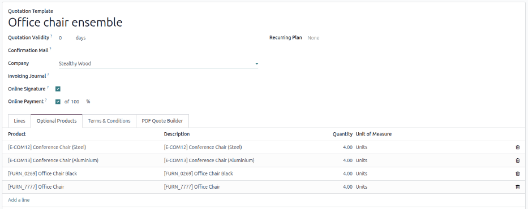This screenshot has width=528, height=209.
Task: Delete the Conference Chair (Steel) line
Action: pyautogui.click(x=517, y=147)
